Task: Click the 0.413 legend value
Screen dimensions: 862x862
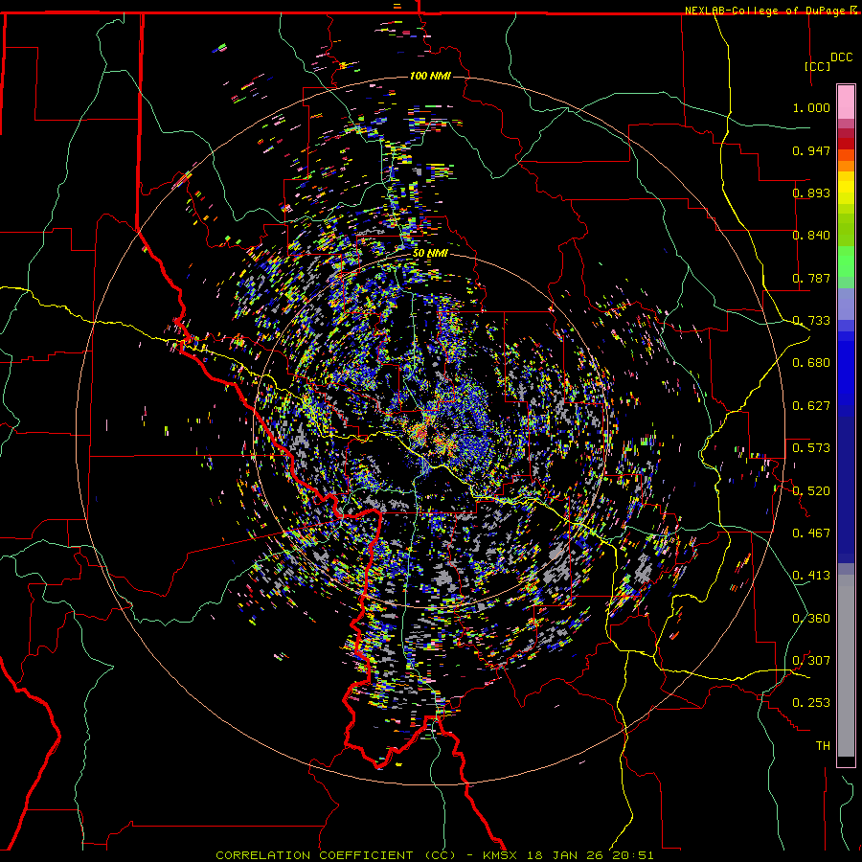Action: click(811, 576)
